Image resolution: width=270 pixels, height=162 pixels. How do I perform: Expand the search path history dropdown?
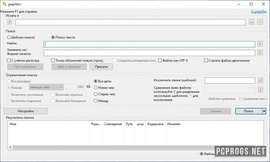point(260,22)
